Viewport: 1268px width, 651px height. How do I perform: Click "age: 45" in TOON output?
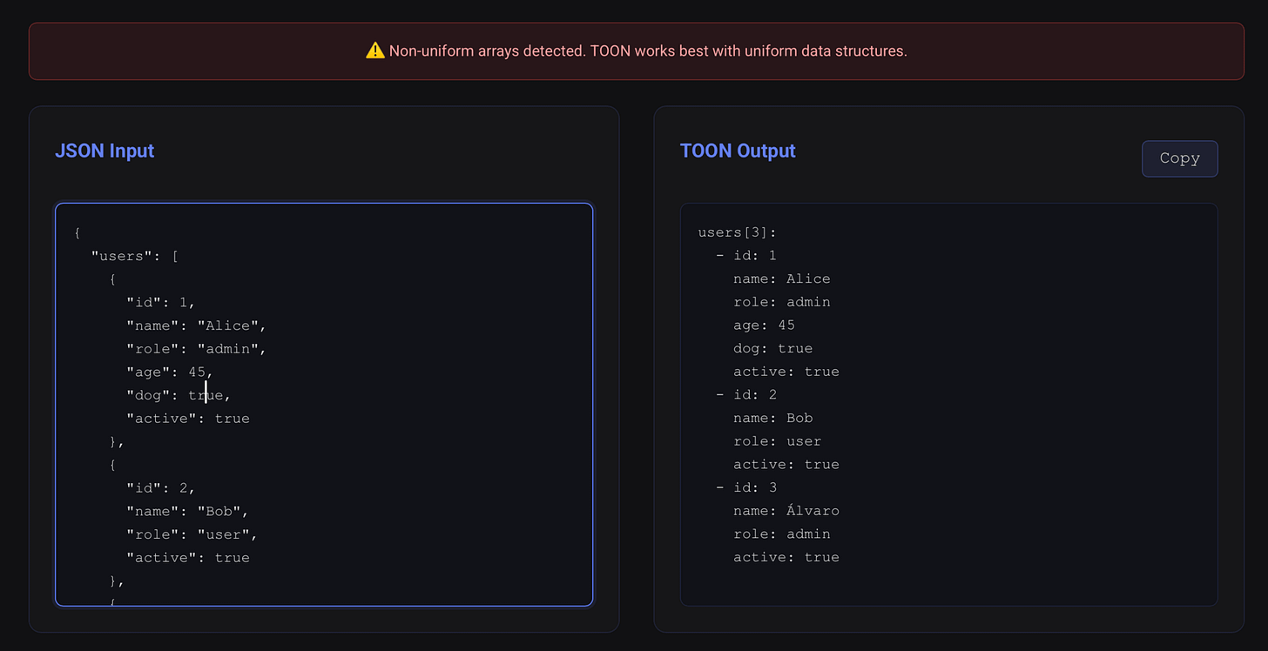(x=764, y=325)
